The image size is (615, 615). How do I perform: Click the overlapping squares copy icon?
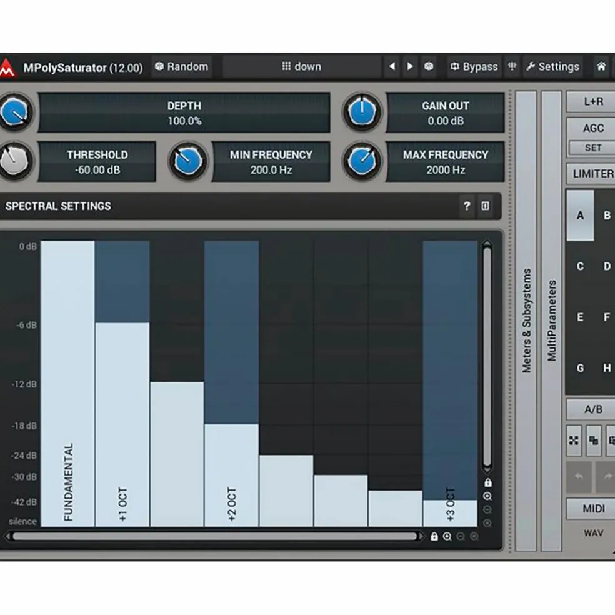[594, 441]
